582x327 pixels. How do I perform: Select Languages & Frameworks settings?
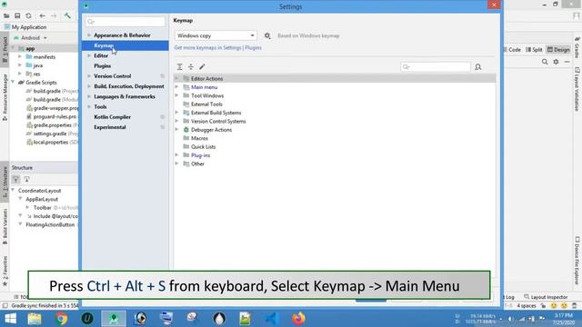pyautogui.click(x=125, y=96)
